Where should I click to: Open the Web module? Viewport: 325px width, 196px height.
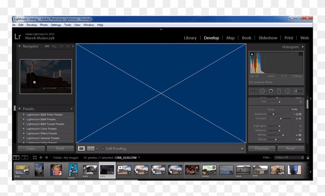click(304, 38)
